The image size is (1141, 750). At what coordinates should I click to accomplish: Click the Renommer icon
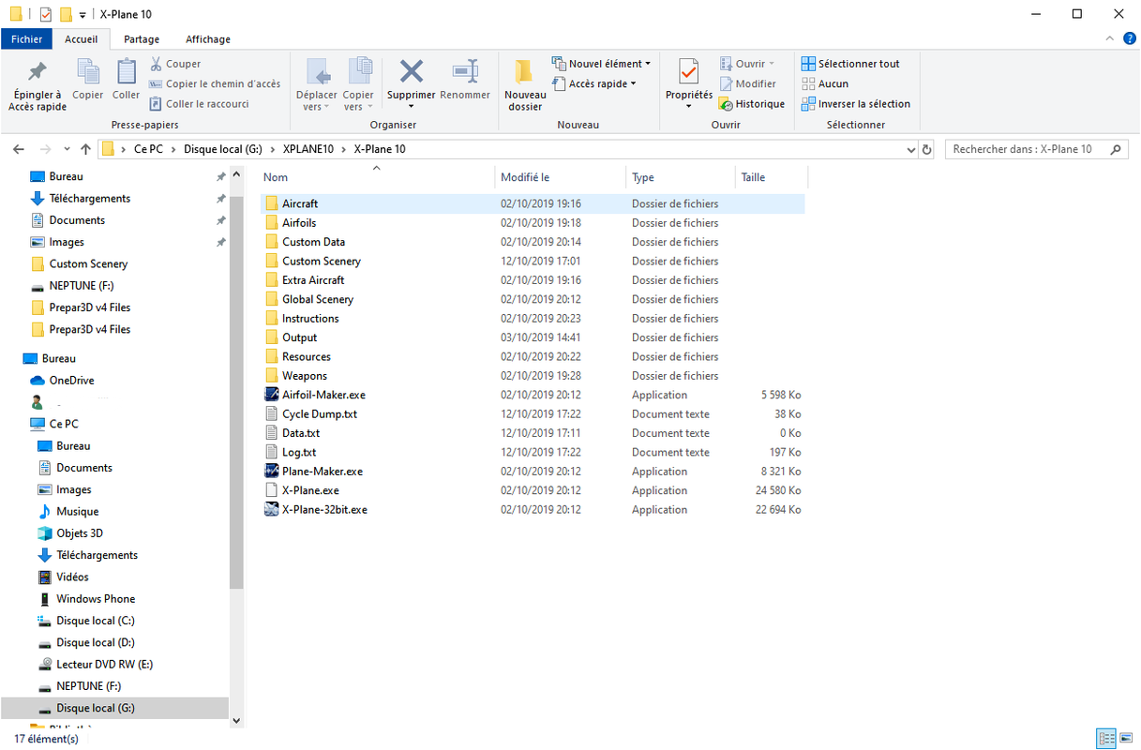click(x=465, y=71)
